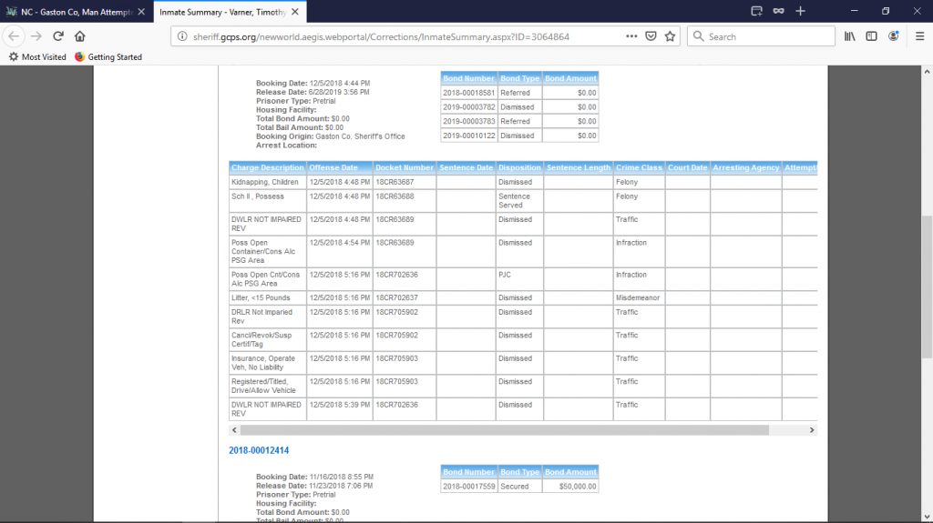Open the page actions three-dot menu
The height and width of the screenshot is (523, 933).
[x=631, y=36]
